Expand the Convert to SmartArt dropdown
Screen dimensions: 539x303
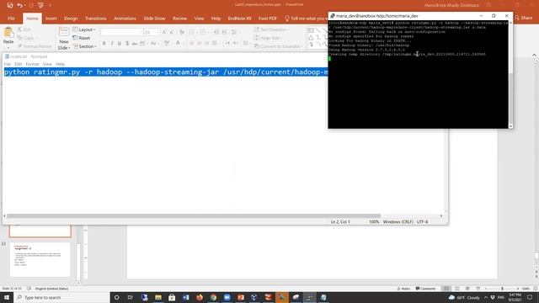coord(279,46)
